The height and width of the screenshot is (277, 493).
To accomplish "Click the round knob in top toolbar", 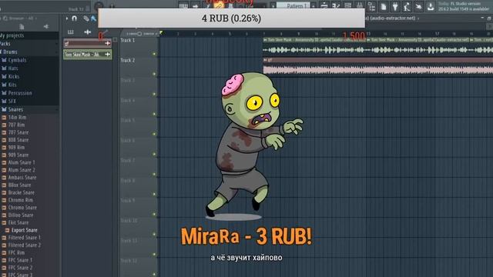I will coord(99,5).
